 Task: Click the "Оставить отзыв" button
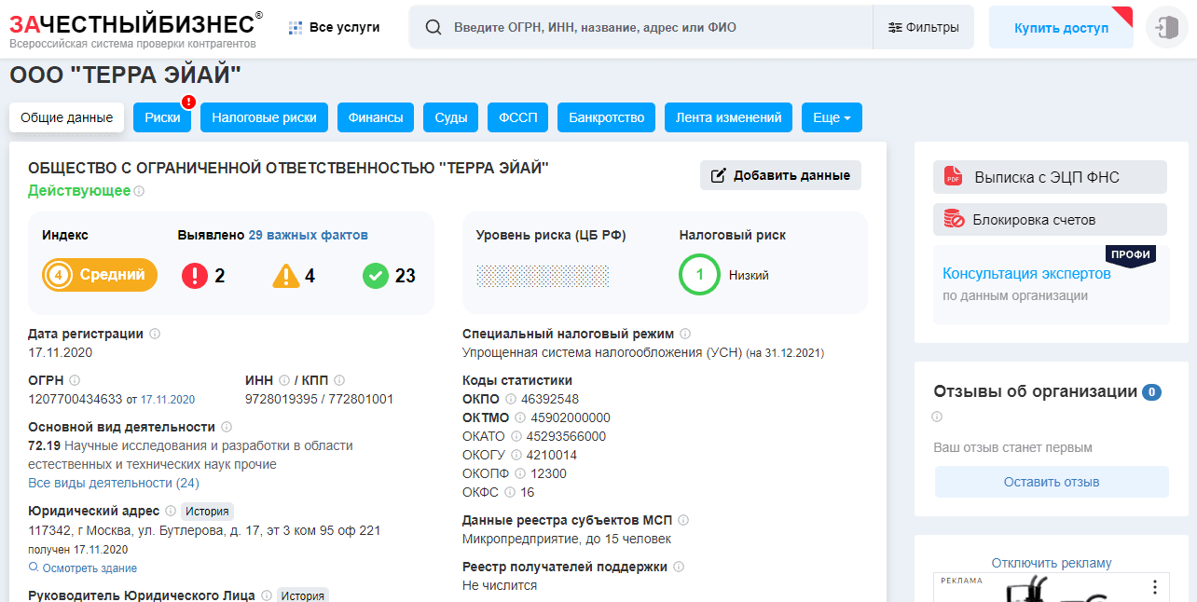click(x=1051, y=480)
